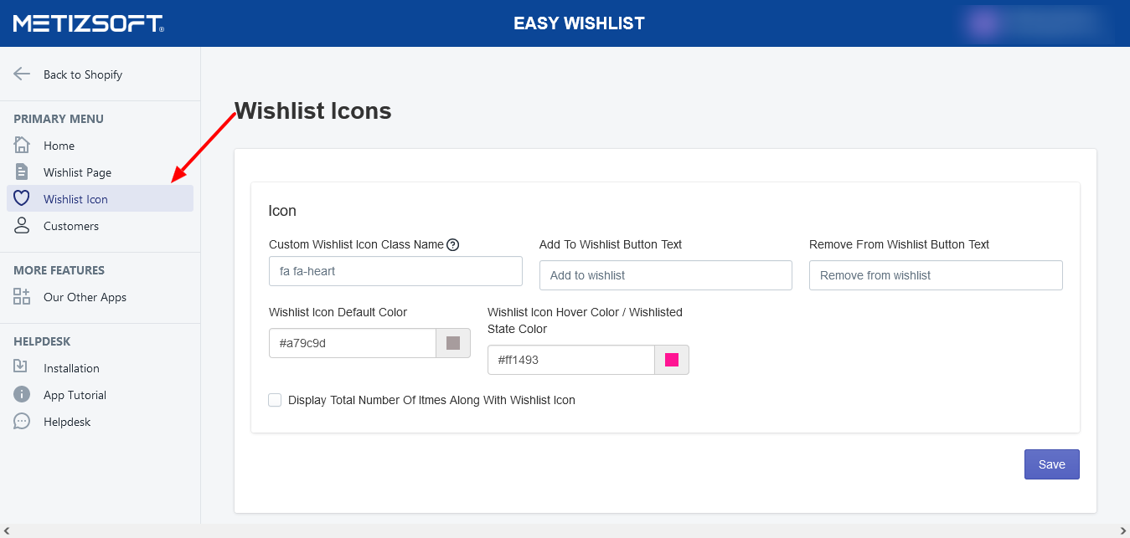Go to the Customers menu item
The height and width of the screenshot is (538, 1130).
pos(71,226)
